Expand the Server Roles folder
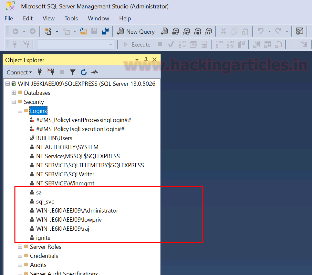Viewport: 312px width, 275px height. point(20,247)
